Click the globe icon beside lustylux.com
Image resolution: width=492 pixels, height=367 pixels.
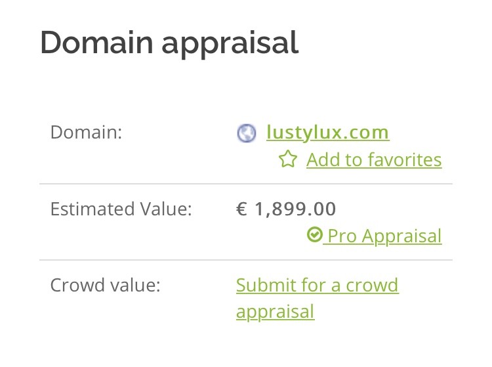pyautogui.click(x=246, y=133)
